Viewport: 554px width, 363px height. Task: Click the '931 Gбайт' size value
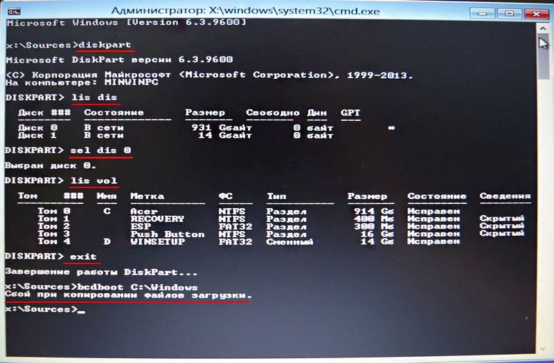222,128
